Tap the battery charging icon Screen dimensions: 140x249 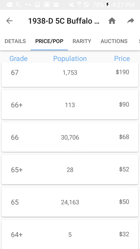[x=108, y=5]
